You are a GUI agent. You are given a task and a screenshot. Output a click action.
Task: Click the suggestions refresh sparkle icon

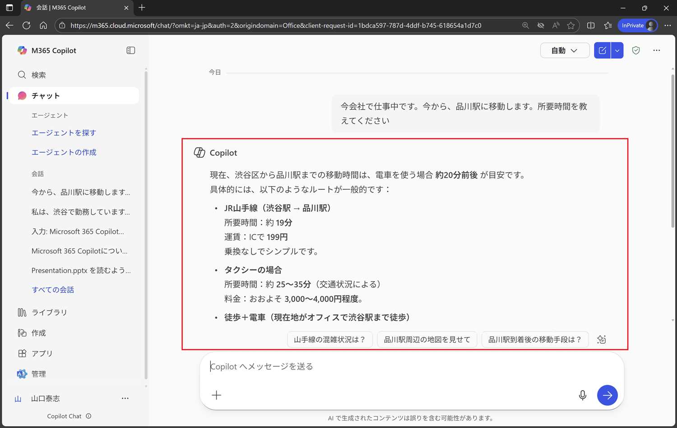pos(602,339)
